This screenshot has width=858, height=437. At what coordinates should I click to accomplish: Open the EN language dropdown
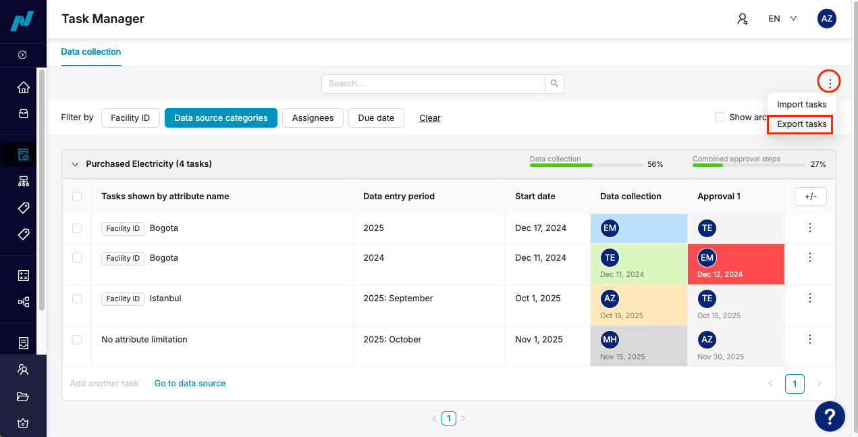click(x=782, y=19)
